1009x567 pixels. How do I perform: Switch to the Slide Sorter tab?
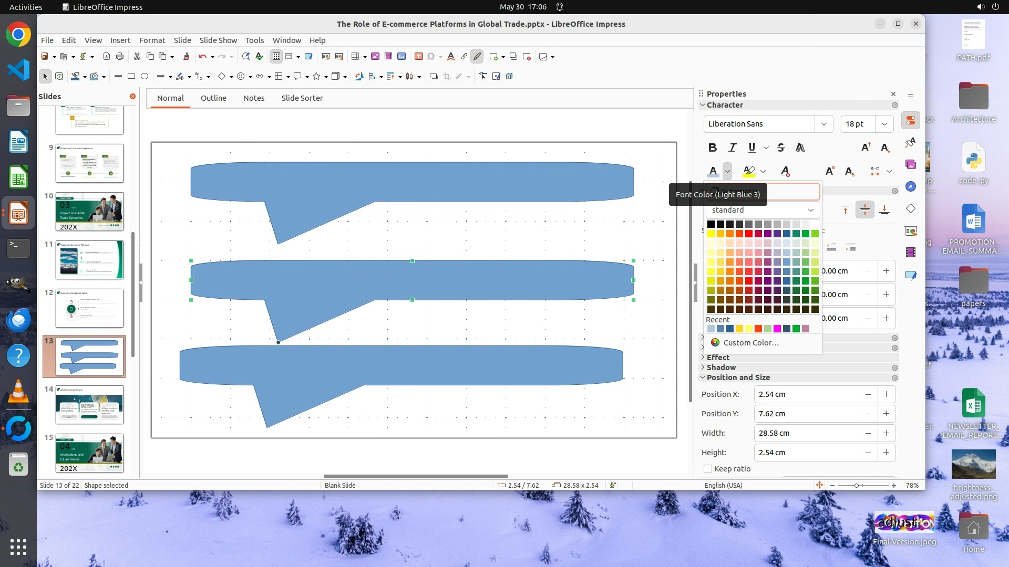click(x=302, y=98)
